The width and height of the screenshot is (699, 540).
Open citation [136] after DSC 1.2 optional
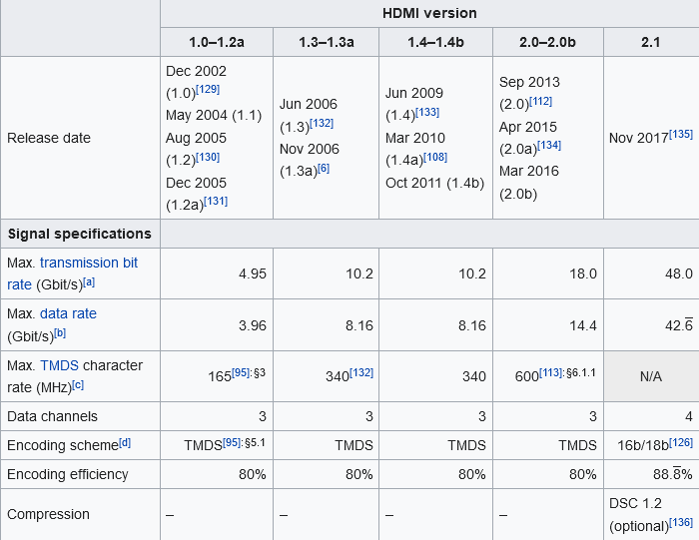coord(681,522)
